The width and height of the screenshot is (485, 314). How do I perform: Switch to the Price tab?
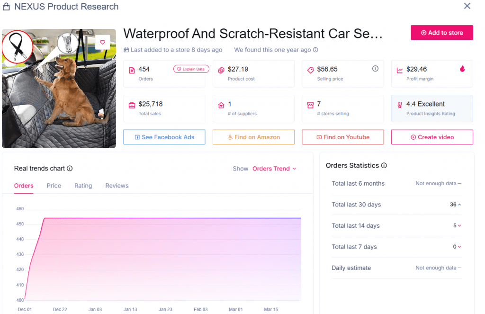coord(54,186)
